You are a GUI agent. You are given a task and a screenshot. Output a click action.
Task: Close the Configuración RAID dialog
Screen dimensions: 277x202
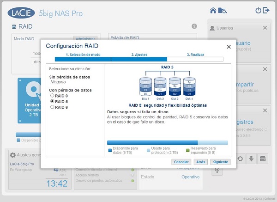click(x=229, y=47)
